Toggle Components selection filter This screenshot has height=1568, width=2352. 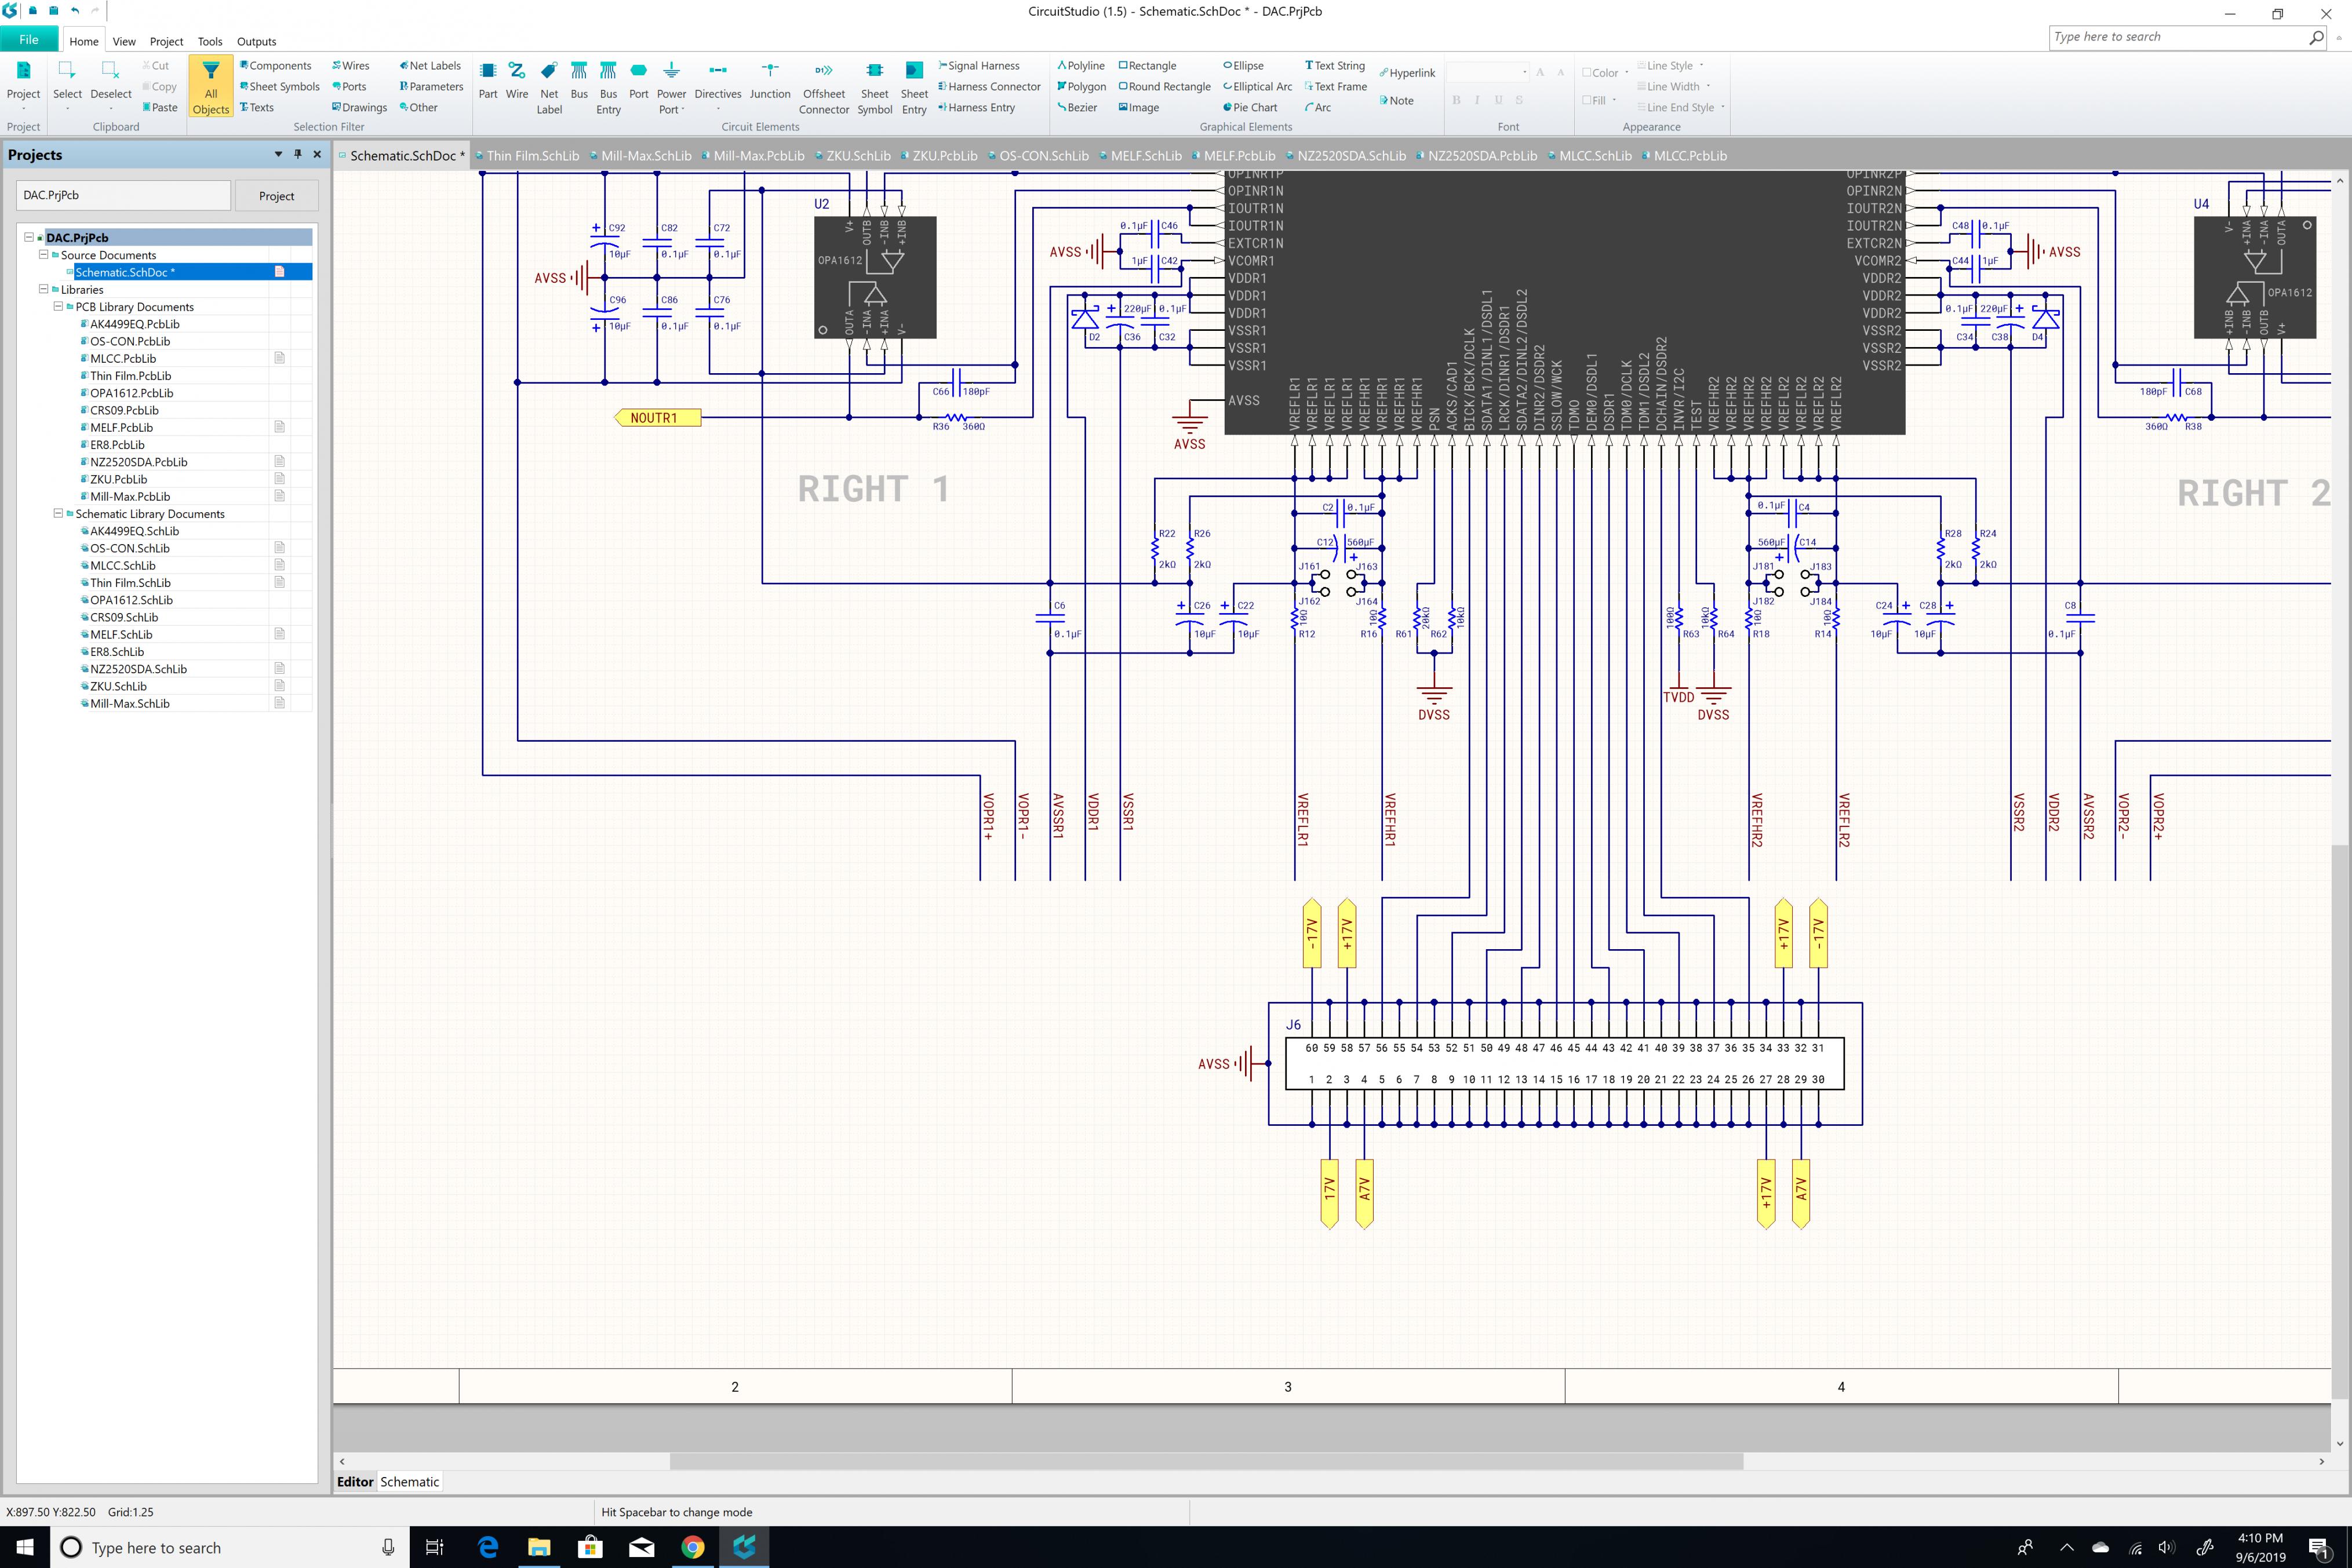[x=275, y=66]
